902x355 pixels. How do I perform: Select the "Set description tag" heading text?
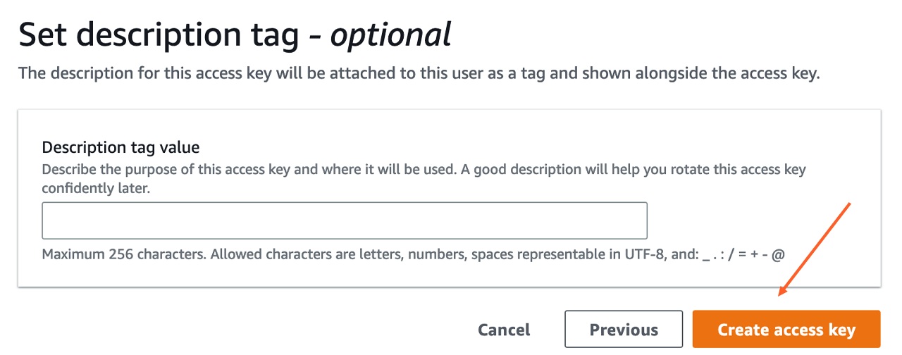pyautogui.click(x=163, y=35)
